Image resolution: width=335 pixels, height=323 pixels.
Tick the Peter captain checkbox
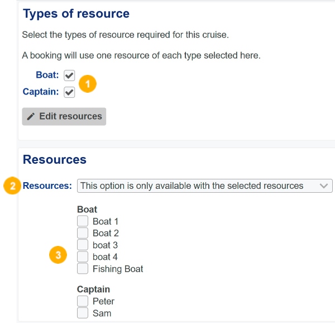pos(83,301)
